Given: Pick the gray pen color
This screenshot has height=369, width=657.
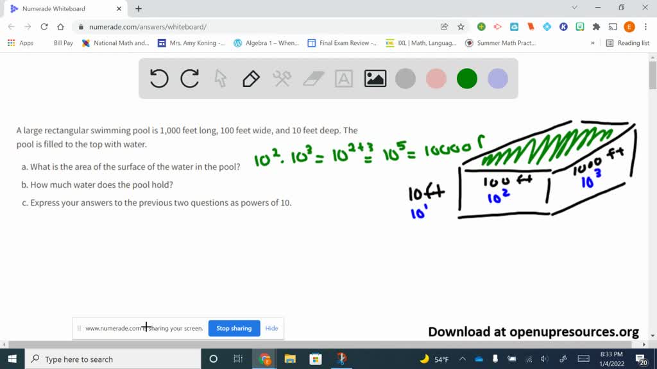Looking at the screenshot, I should click(405, 79).
